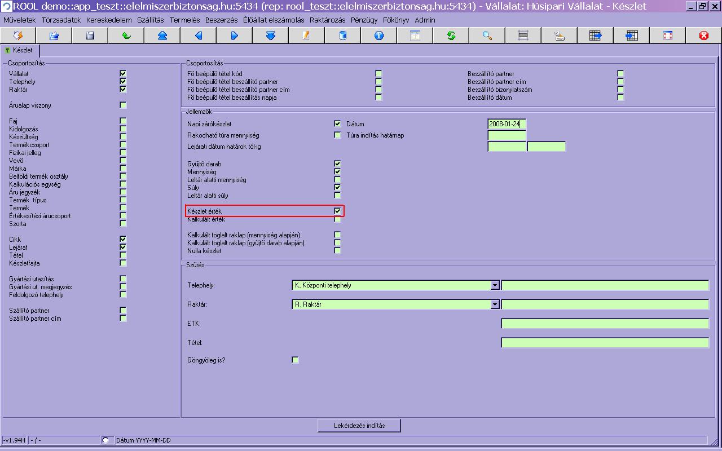Click the floppy disk save icon
The image size is (722, 451).
[x=90, y=36]
